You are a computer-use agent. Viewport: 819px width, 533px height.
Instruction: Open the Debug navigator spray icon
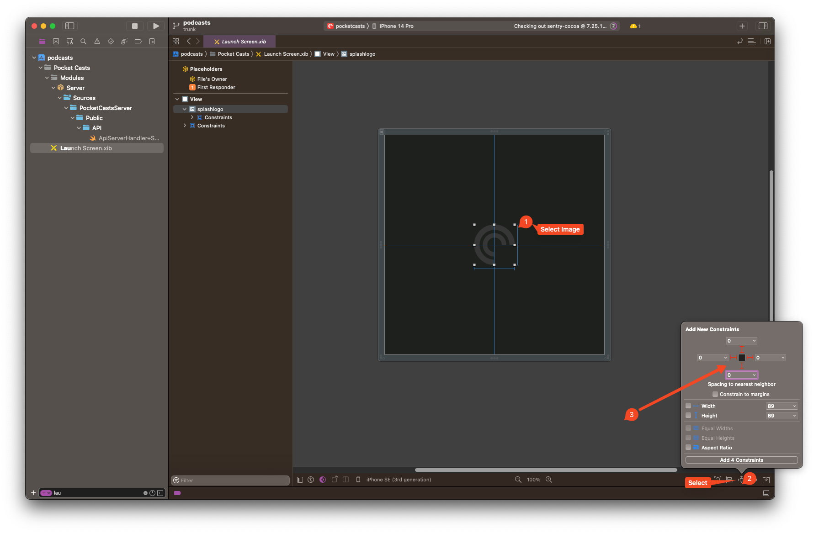pyautogui.click(x=124, y=42)
